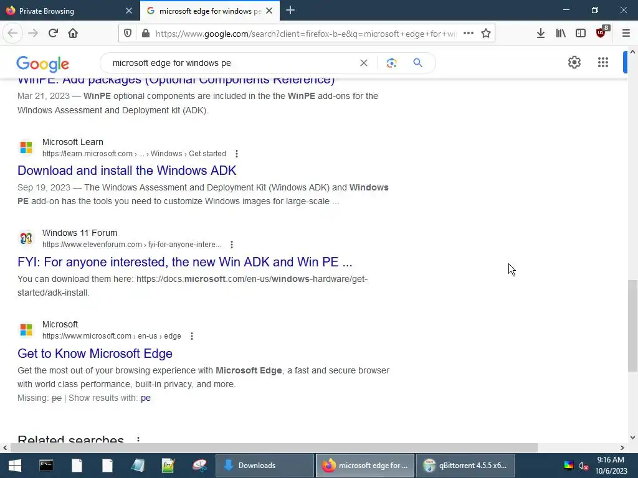
Task: Open more options for Get to Know Edge result
Action: [x=192, y=336]
